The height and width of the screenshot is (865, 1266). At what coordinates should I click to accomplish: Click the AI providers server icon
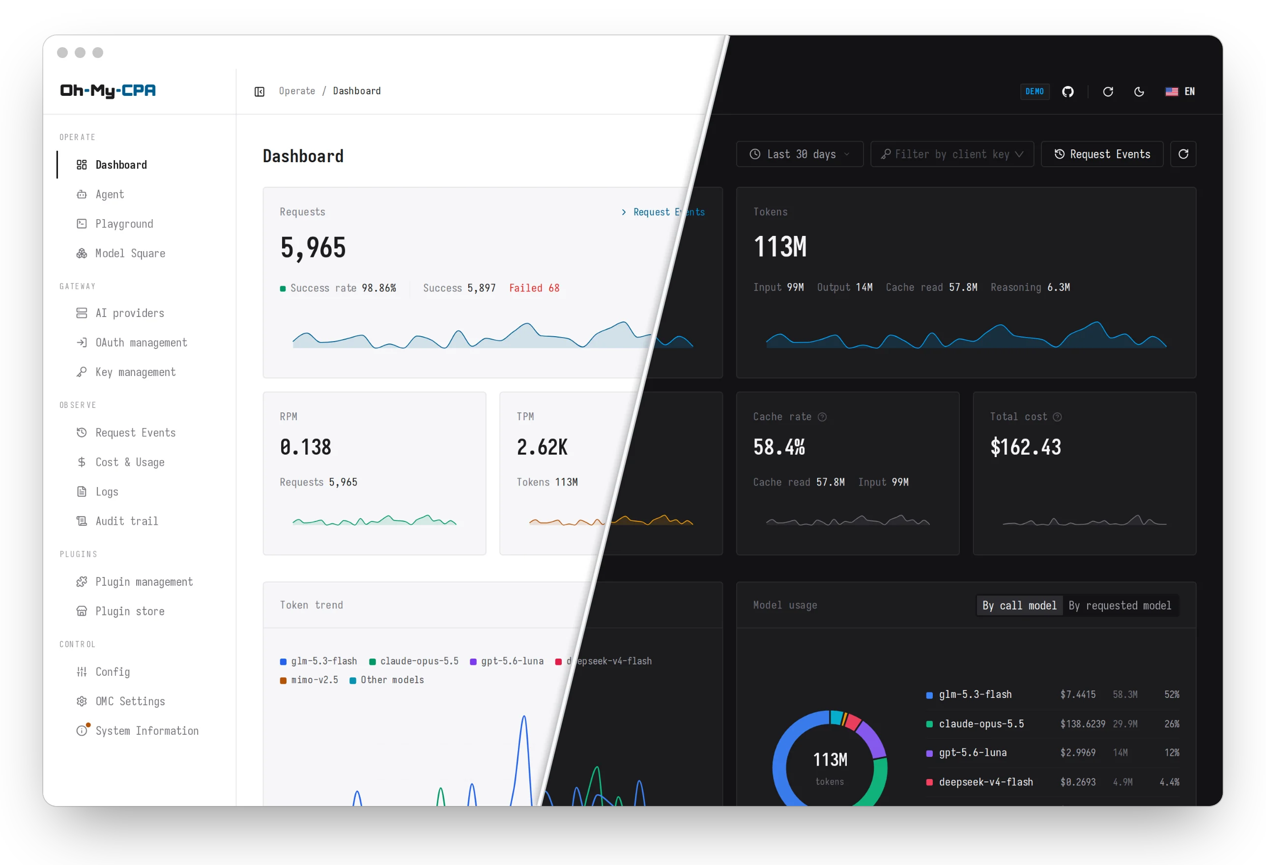pyautogui.click(x=82, y=313)
